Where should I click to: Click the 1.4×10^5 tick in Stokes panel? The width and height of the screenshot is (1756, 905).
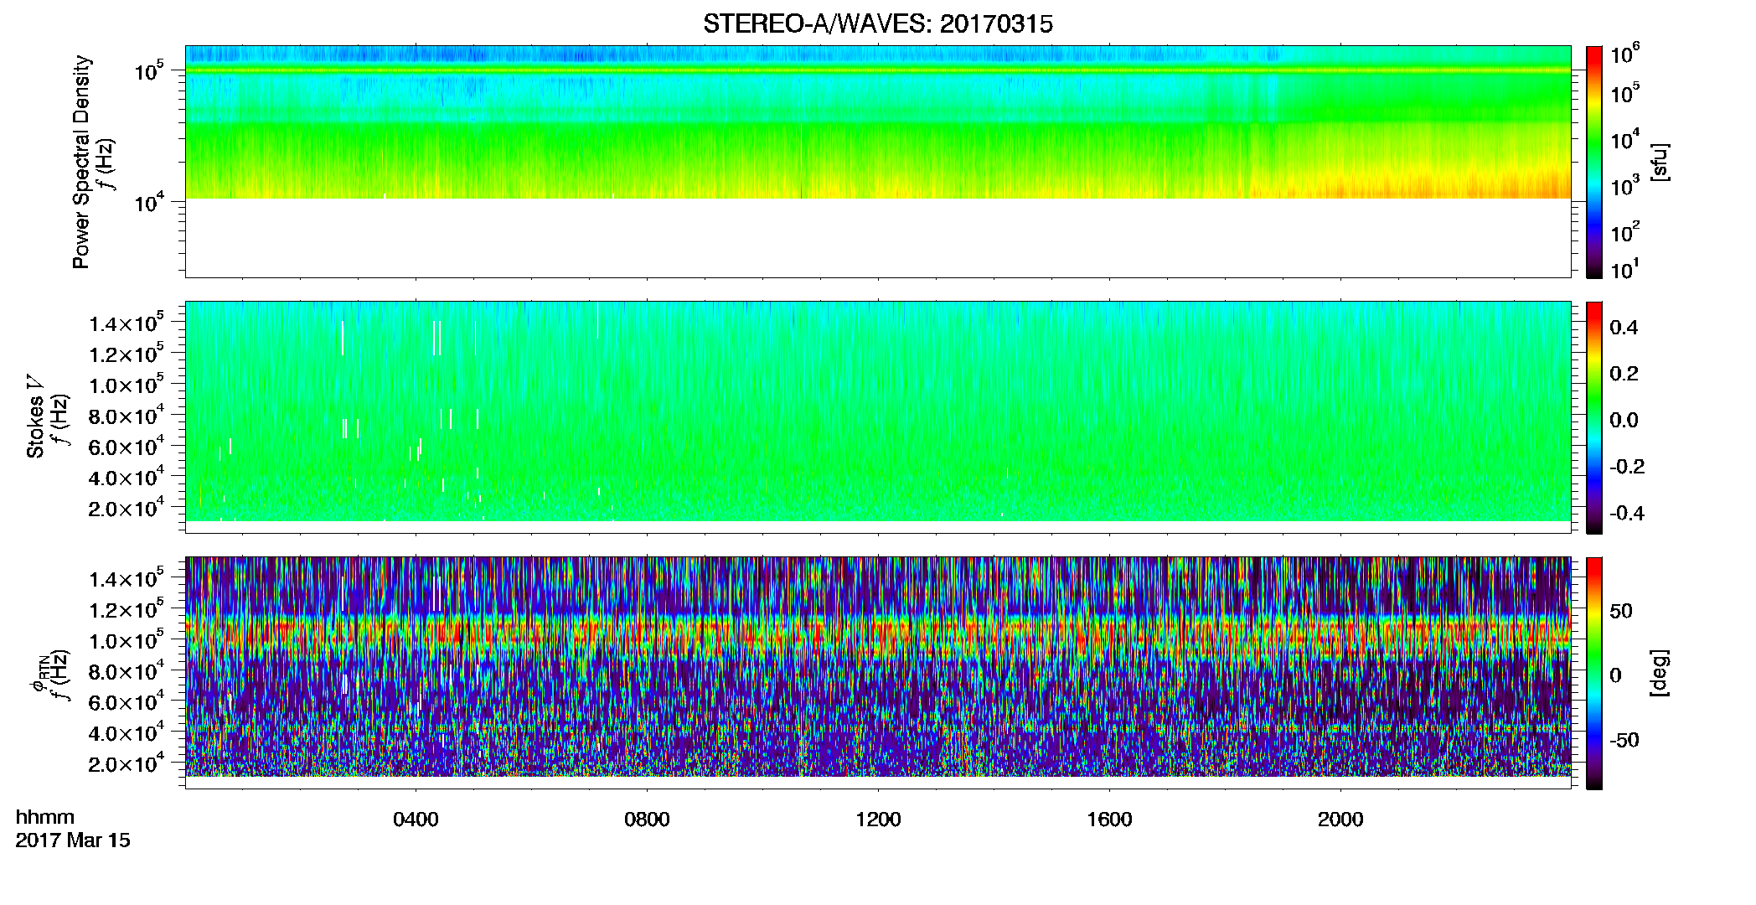tap(126, 323)
